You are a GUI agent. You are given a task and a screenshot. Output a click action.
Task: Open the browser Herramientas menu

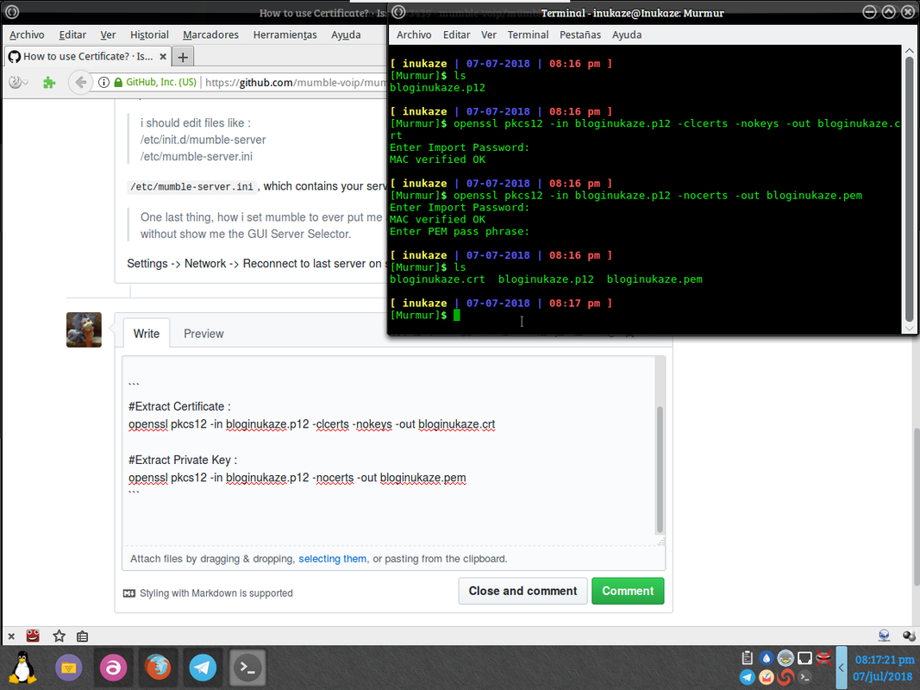(x=285, y=34)
